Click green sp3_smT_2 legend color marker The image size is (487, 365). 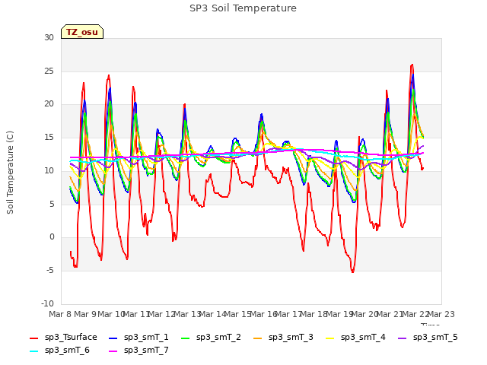point(186,338)
